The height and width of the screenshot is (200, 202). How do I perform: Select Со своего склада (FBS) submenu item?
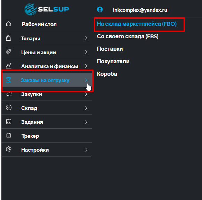coord(128,36)
